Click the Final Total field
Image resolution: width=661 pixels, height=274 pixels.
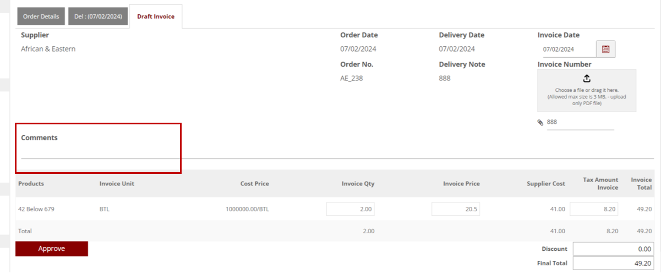[613, 264]
